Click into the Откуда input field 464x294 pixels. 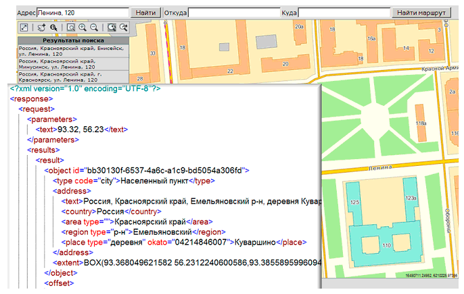click(233, 12)
